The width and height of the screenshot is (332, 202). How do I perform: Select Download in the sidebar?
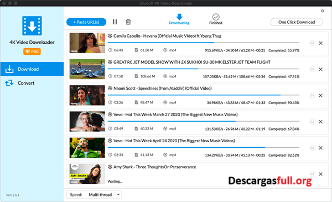[x=32, y=69]
